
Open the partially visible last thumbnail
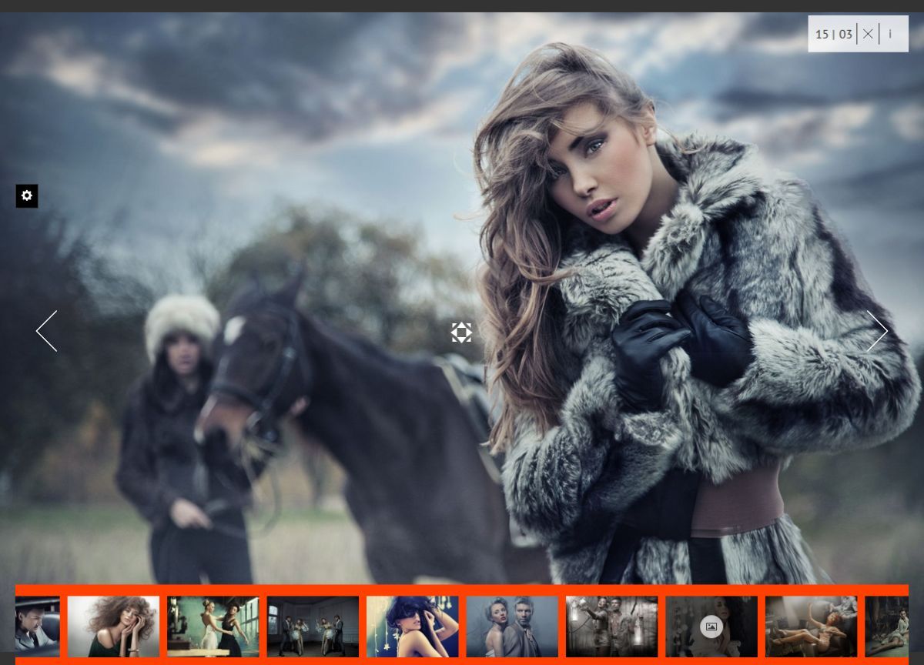click(886, 627)
